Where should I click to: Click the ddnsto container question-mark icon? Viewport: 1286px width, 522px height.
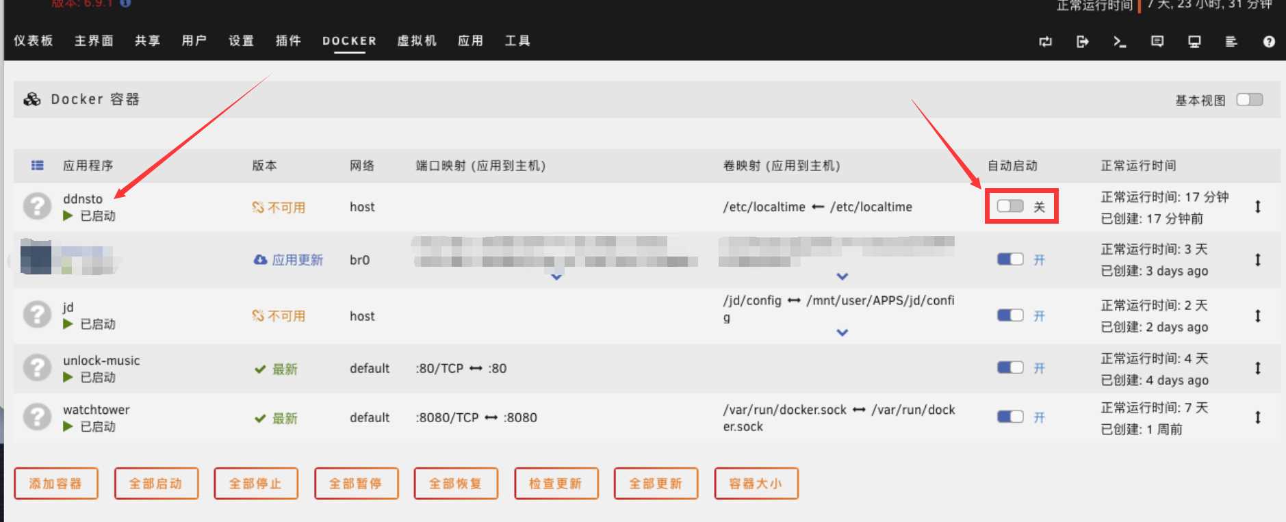pyautogui.click(x=37, y=205)
